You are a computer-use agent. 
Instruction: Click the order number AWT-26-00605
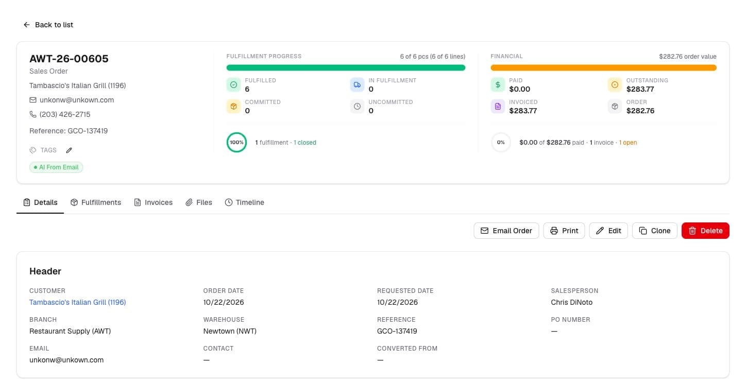click(x=69, y=59)
